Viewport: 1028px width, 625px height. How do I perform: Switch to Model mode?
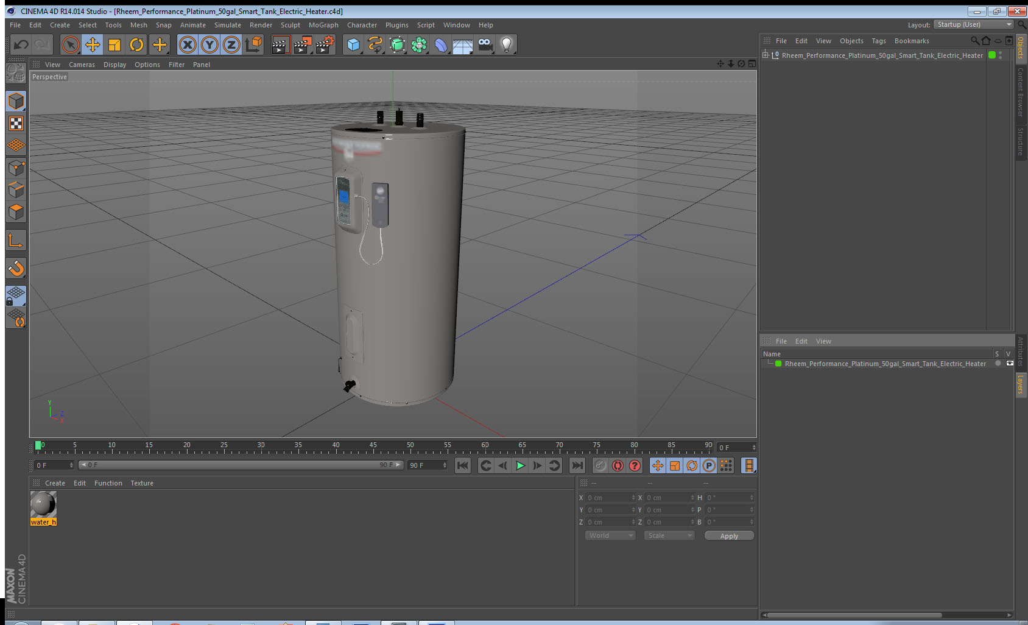click(x=16, y=101)
